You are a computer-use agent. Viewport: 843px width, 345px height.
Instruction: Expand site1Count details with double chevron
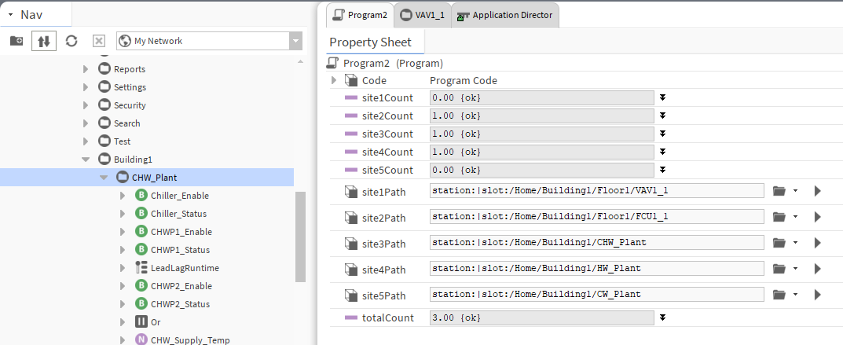662,97
